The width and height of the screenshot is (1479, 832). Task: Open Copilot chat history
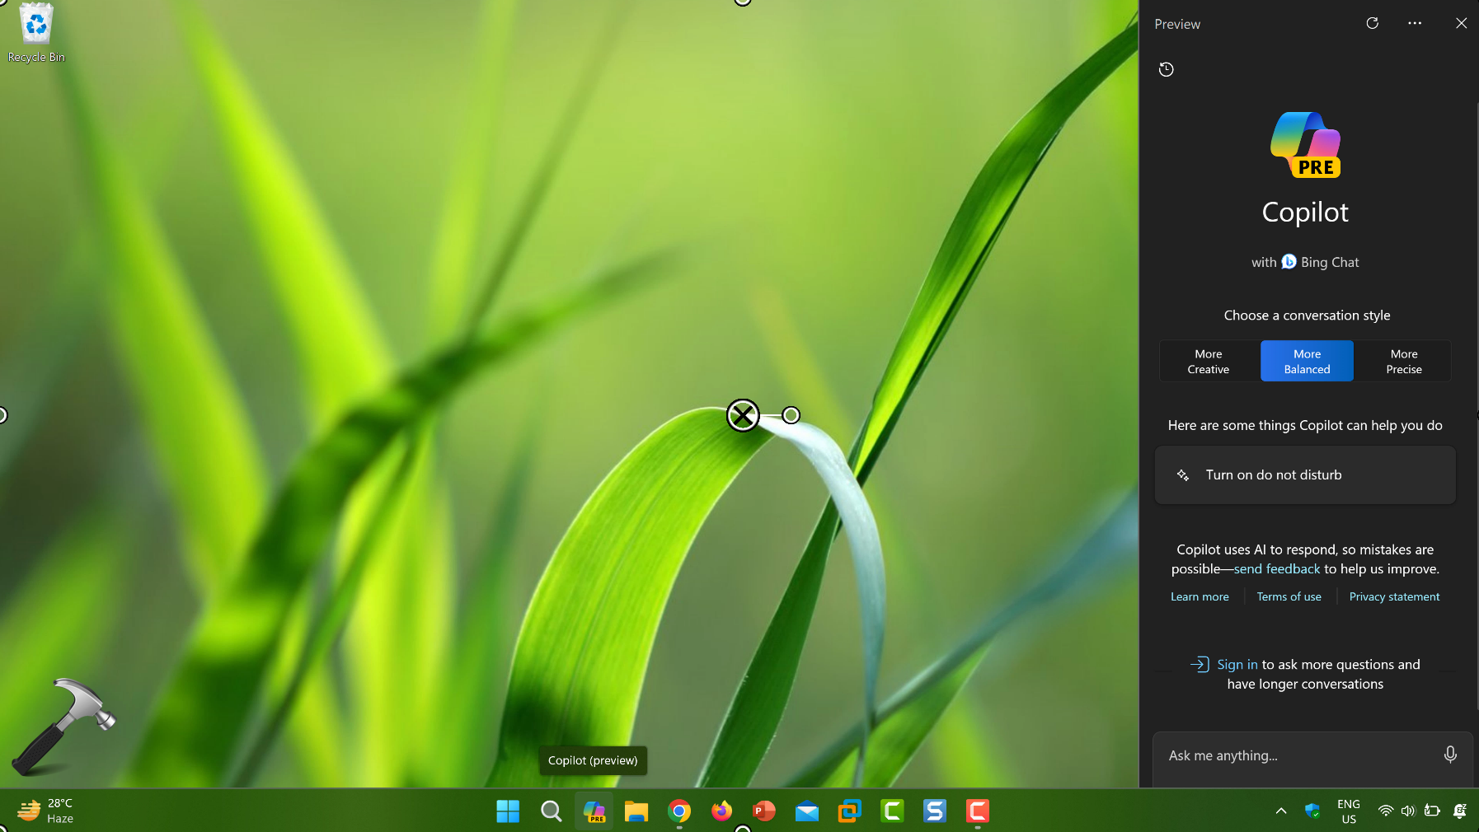tap(1166, 69)
